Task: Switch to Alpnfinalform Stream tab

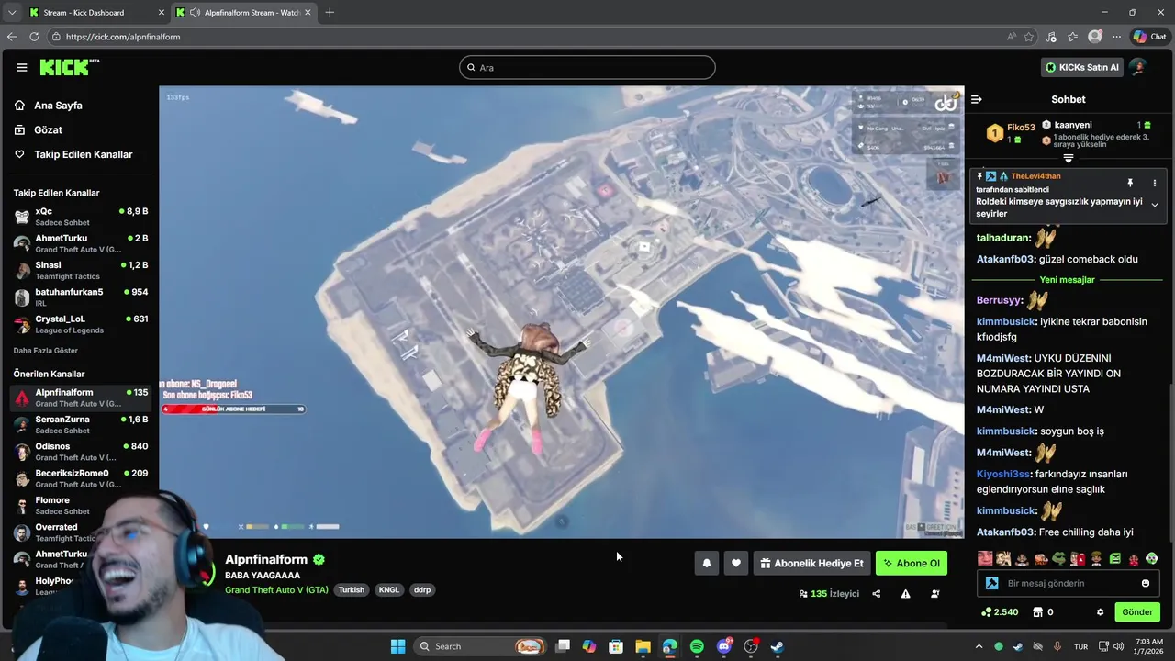Action: pyautogui.click(x=243, y=12)
